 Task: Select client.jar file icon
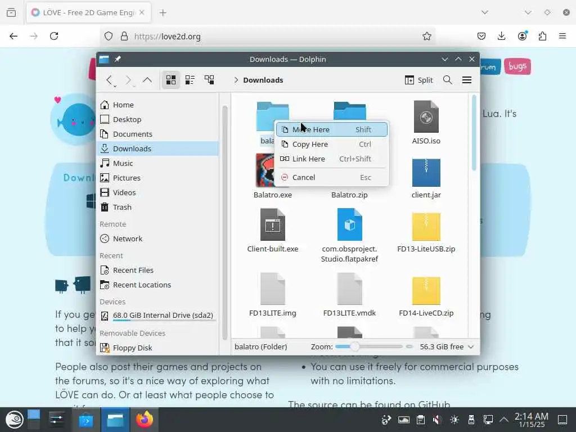coord(426,173)
